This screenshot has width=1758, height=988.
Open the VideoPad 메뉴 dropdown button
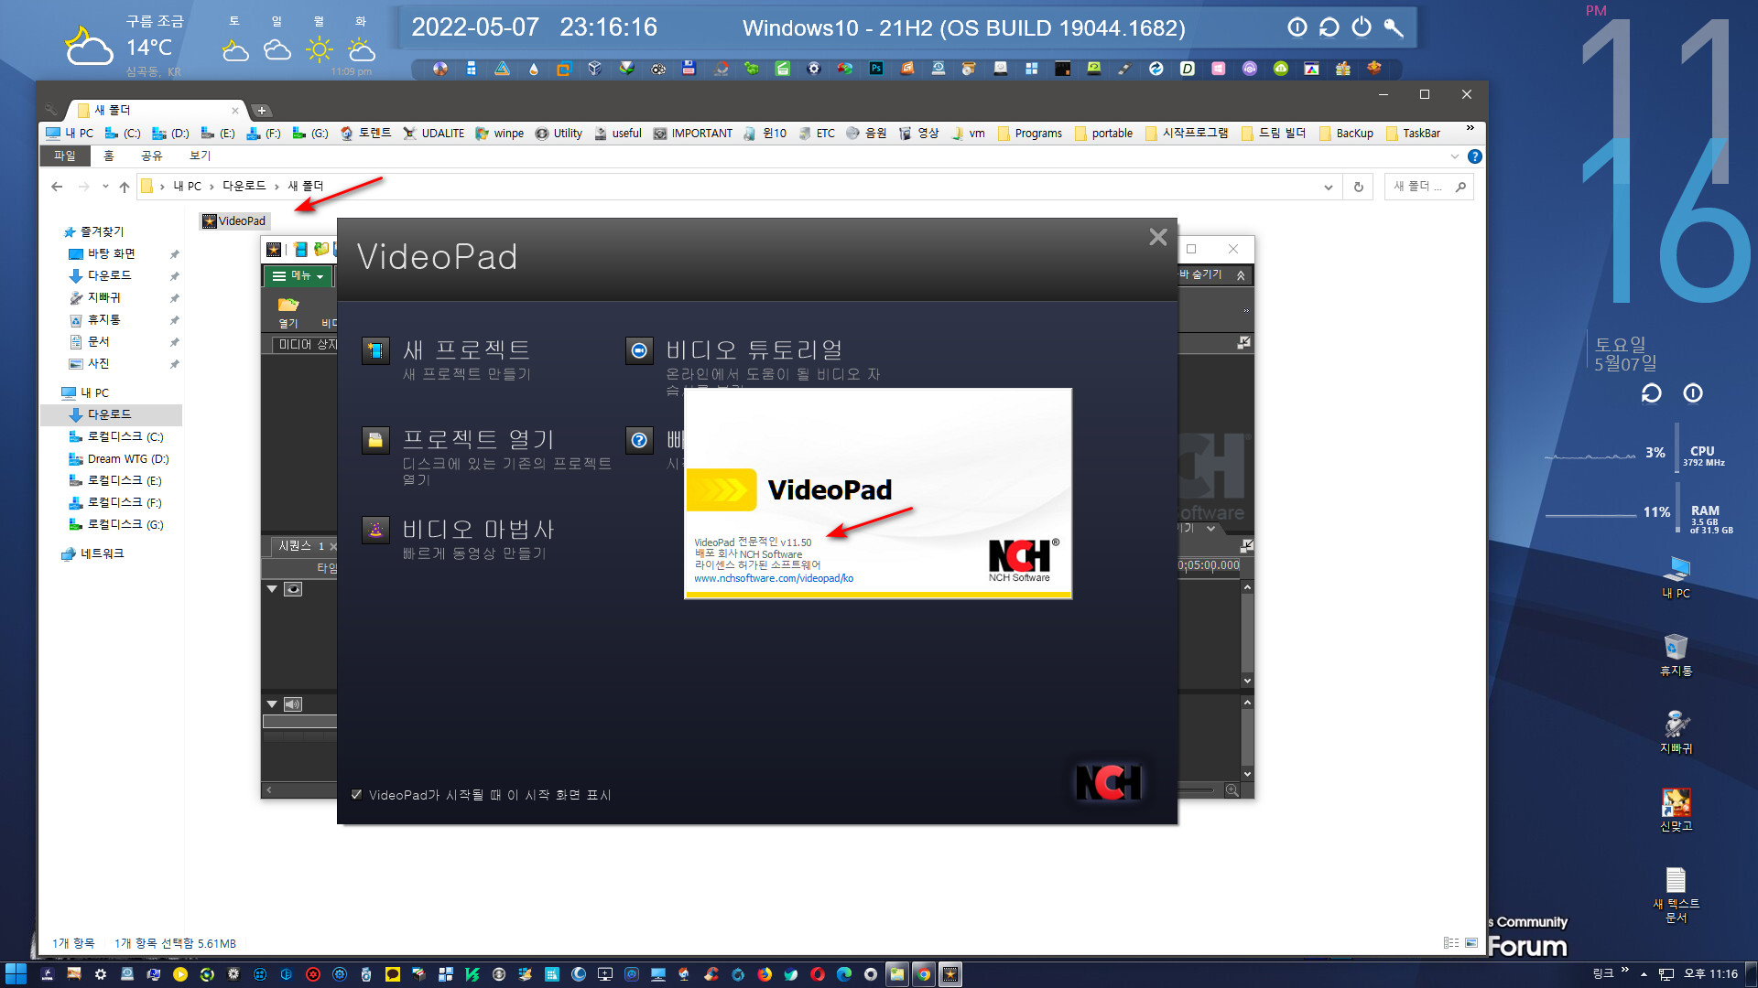coord(298,275)
